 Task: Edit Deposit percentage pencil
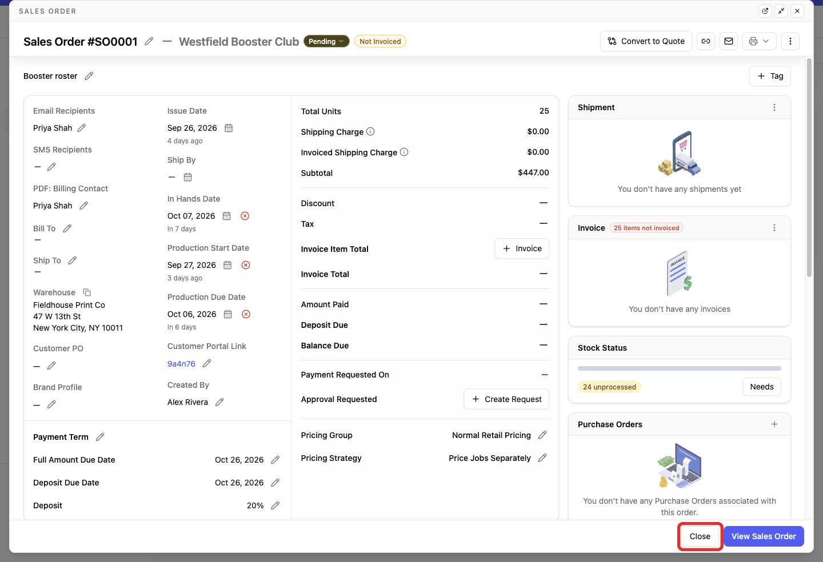[x=275, y=505]
